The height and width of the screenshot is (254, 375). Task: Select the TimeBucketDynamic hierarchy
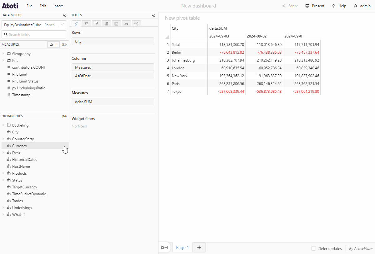[29, 194]
